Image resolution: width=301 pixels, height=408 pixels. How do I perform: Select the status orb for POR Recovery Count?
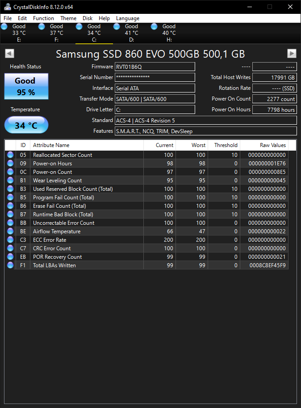click(10, 257)
